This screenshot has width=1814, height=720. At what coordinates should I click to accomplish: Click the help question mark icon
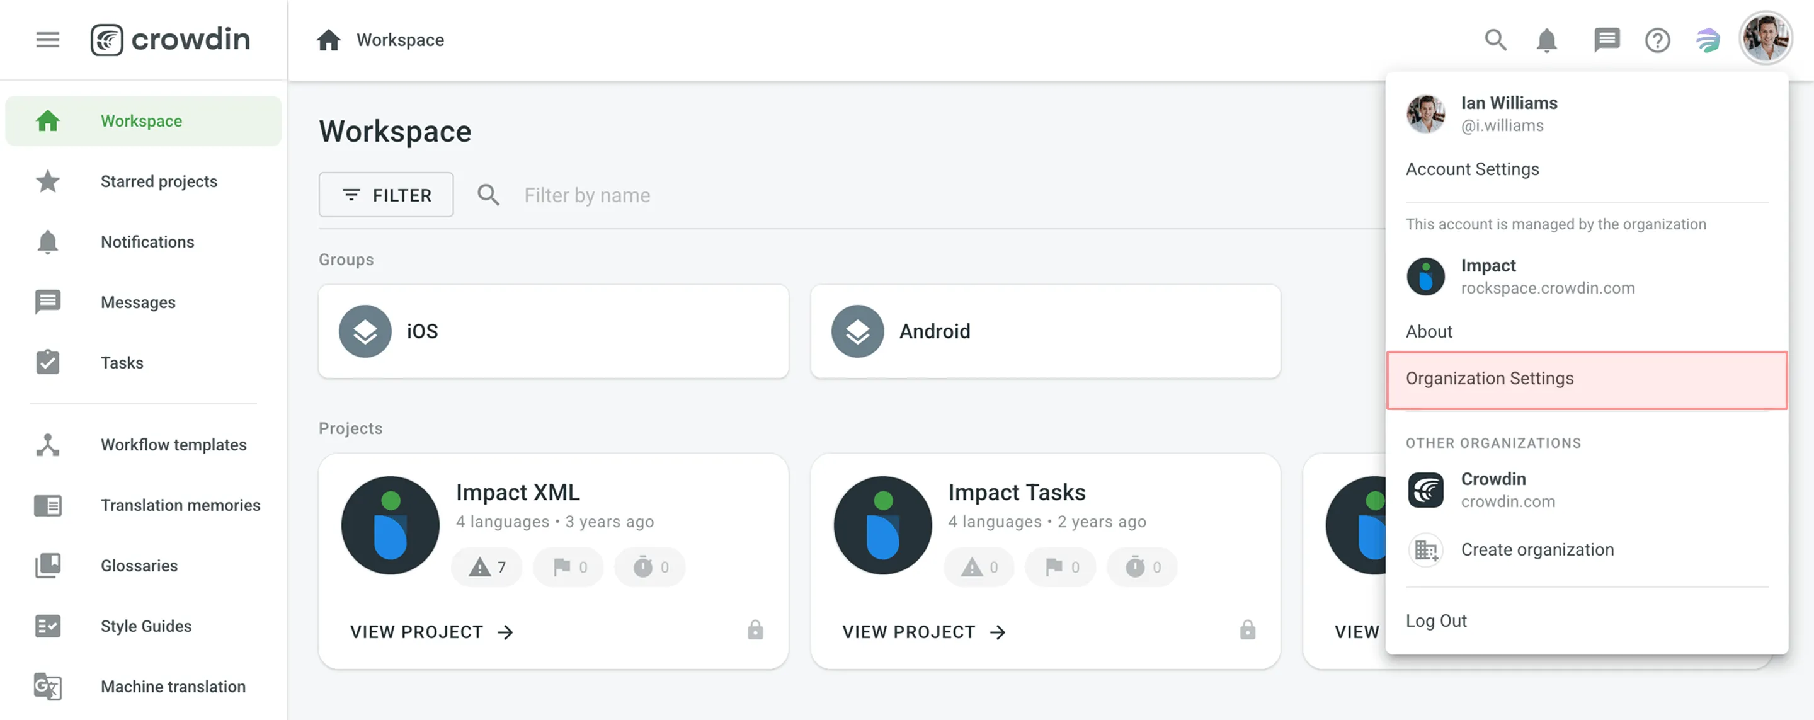[x=1658, y=40]
